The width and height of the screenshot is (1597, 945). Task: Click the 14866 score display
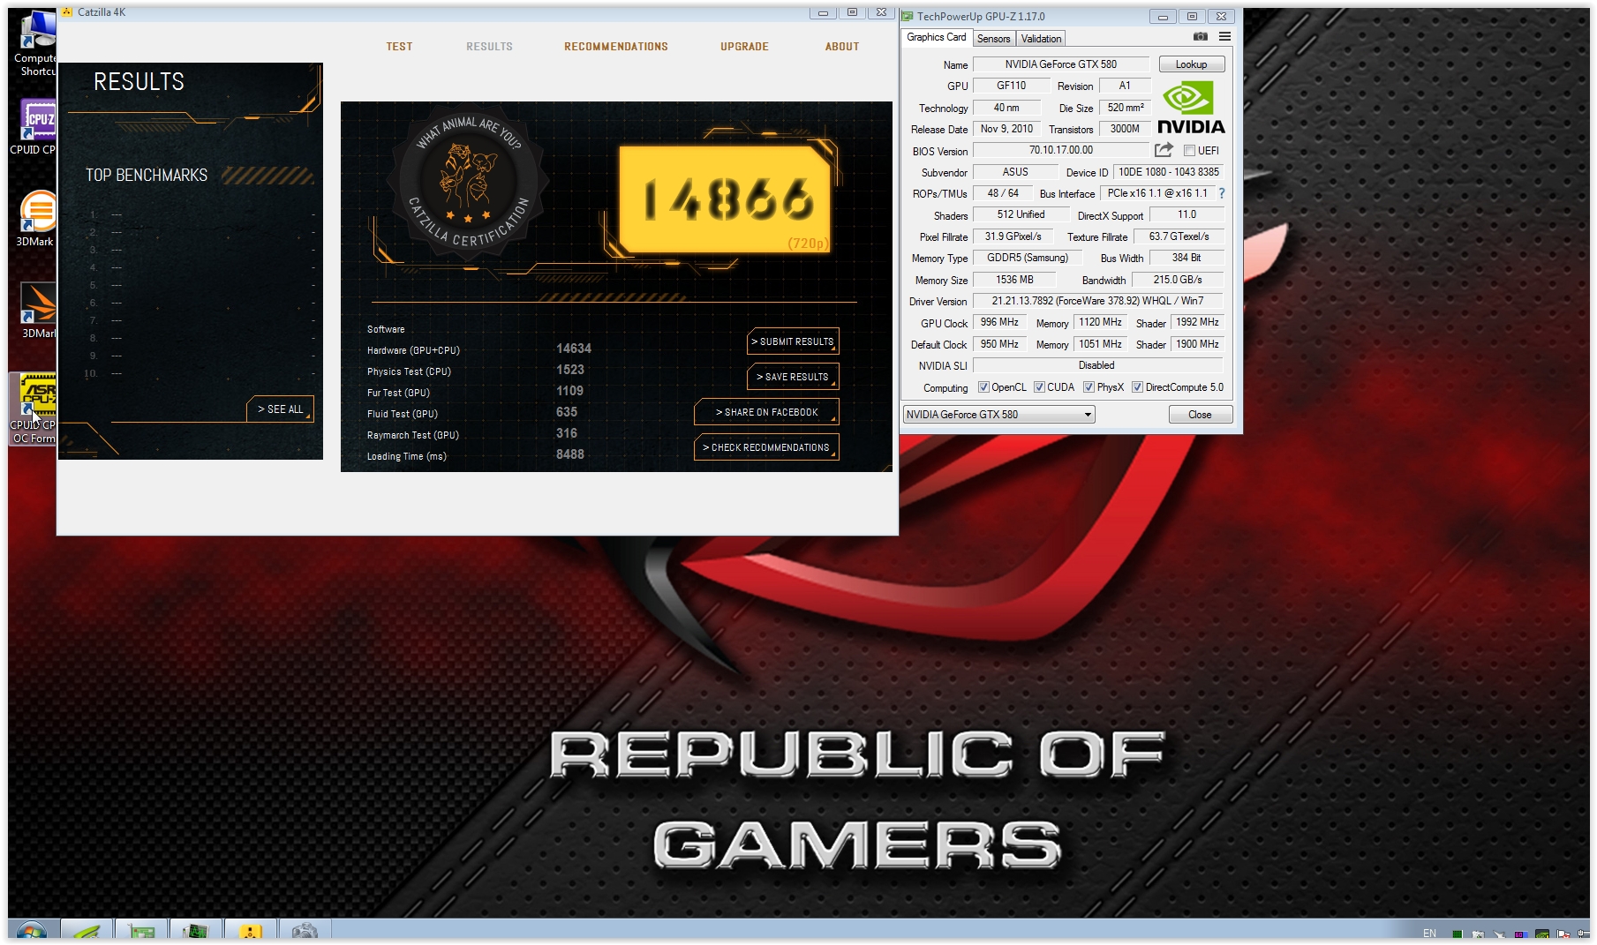726,199
